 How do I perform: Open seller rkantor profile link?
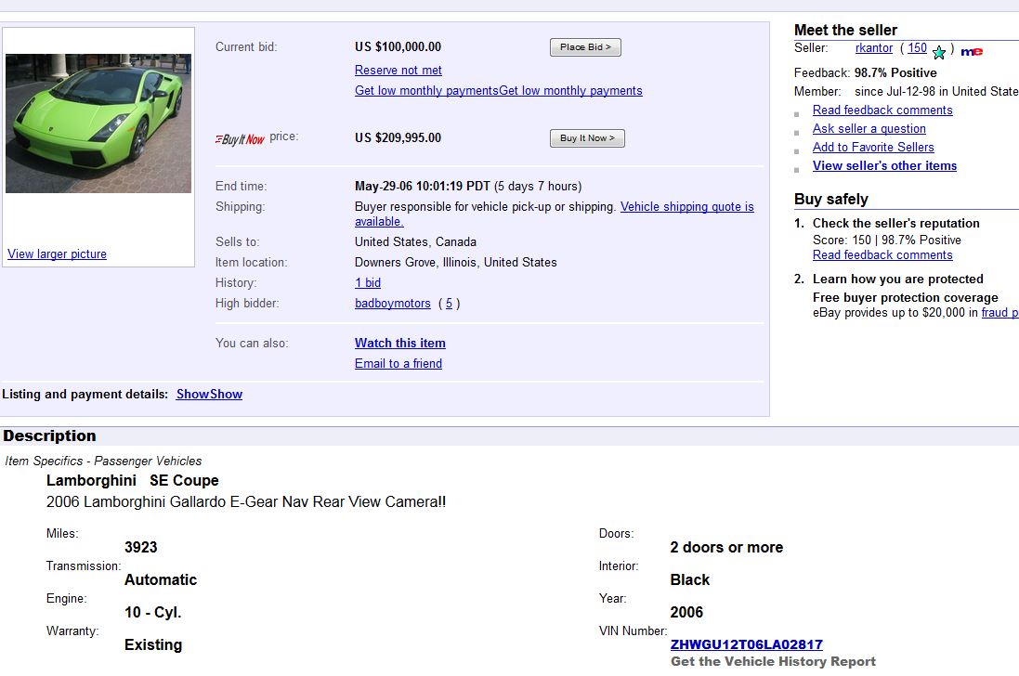(x=874, y=48)
